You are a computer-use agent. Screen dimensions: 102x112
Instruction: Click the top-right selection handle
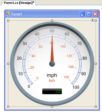pos(96,20)
